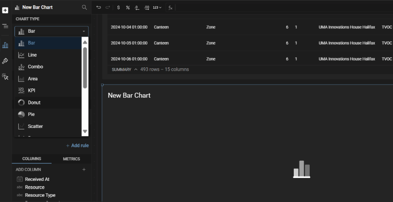Open the outline list icon in sidebar
The width and height of the screenshot is (393, 202).
[5, 26]
